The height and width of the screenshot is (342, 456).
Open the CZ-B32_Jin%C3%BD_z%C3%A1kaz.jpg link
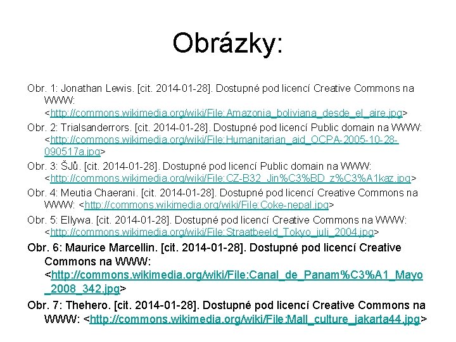(x=231, y=178)
